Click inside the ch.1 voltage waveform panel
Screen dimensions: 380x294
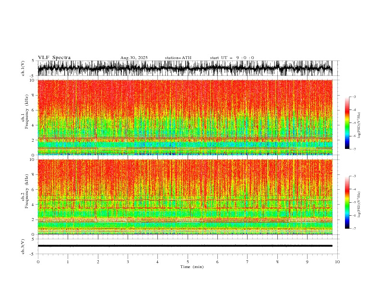click(x=185, y=68)
